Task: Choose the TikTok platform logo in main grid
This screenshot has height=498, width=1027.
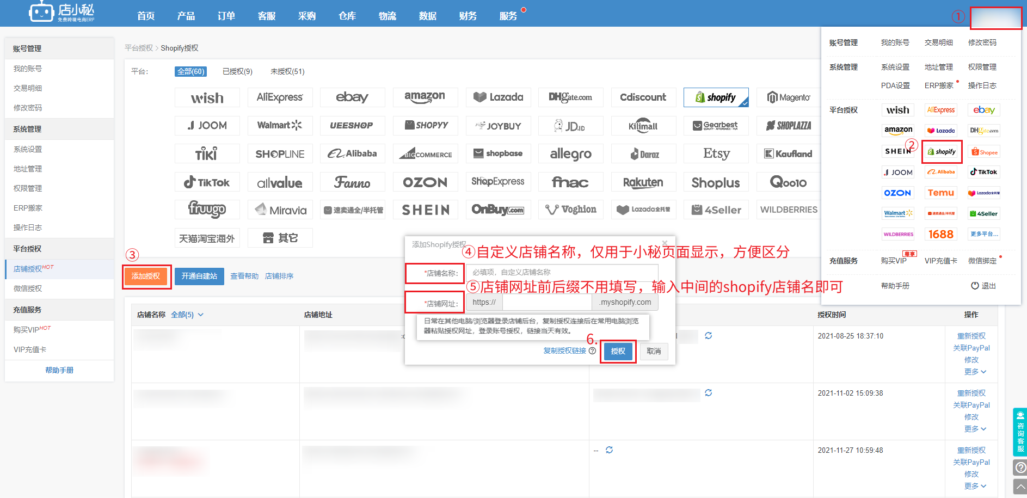Action: pyautogui.click(x=207, y=182)
